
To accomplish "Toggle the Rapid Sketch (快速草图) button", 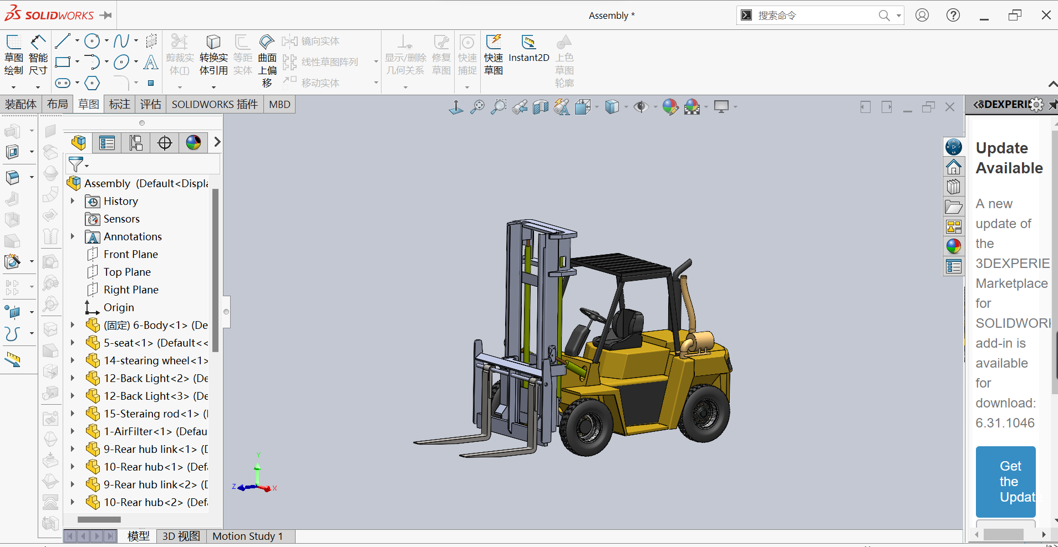I will point(494,55).
